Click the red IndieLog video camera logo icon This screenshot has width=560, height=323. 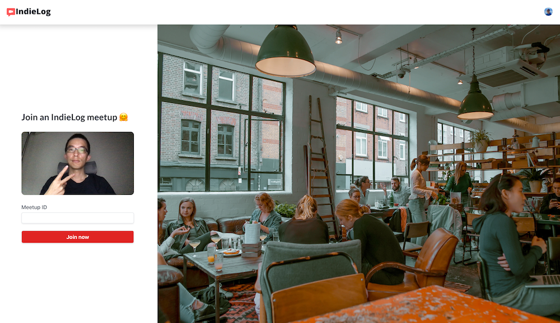pos(11,12)
